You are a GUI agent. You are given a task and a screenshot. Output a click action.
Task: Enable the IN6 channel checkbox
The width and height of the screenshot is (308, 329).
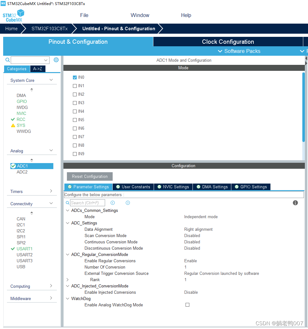point(75,128)
